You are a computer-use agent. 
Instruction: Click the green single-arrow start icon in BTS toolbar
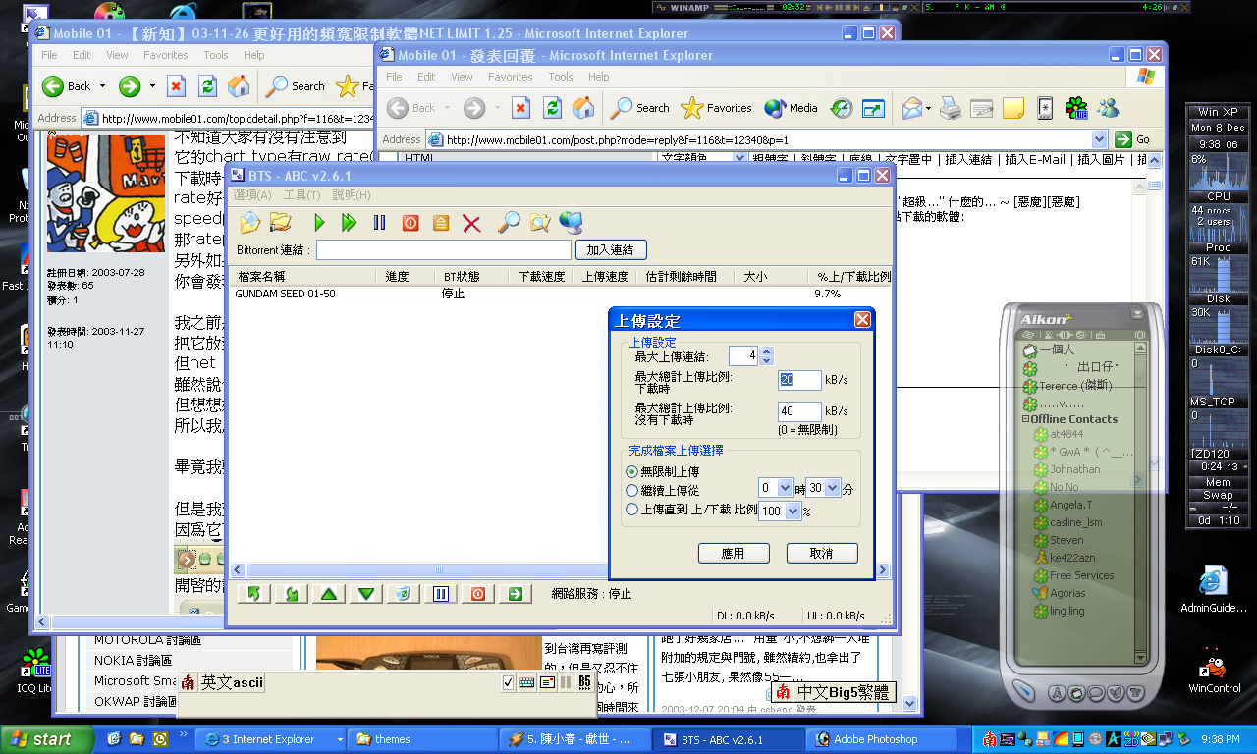click(x=319, y=223)
